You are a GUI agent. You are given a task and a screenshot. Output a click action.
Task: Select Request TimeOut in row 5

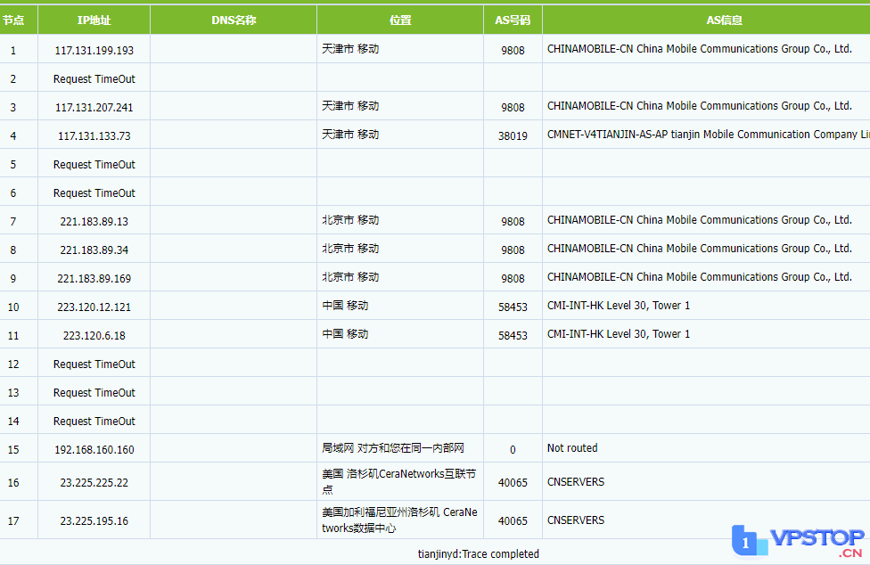(94, 165)
